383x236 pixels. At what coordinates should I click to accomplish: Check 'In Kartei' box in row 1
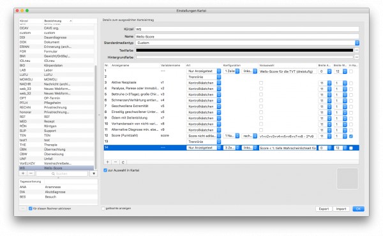click(351, 71)
